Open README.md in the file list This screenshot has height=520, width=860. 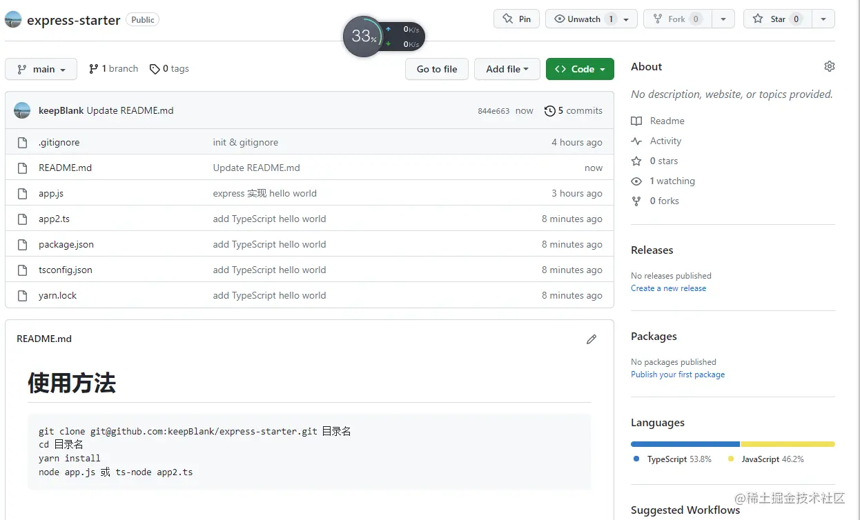[66, 168]
